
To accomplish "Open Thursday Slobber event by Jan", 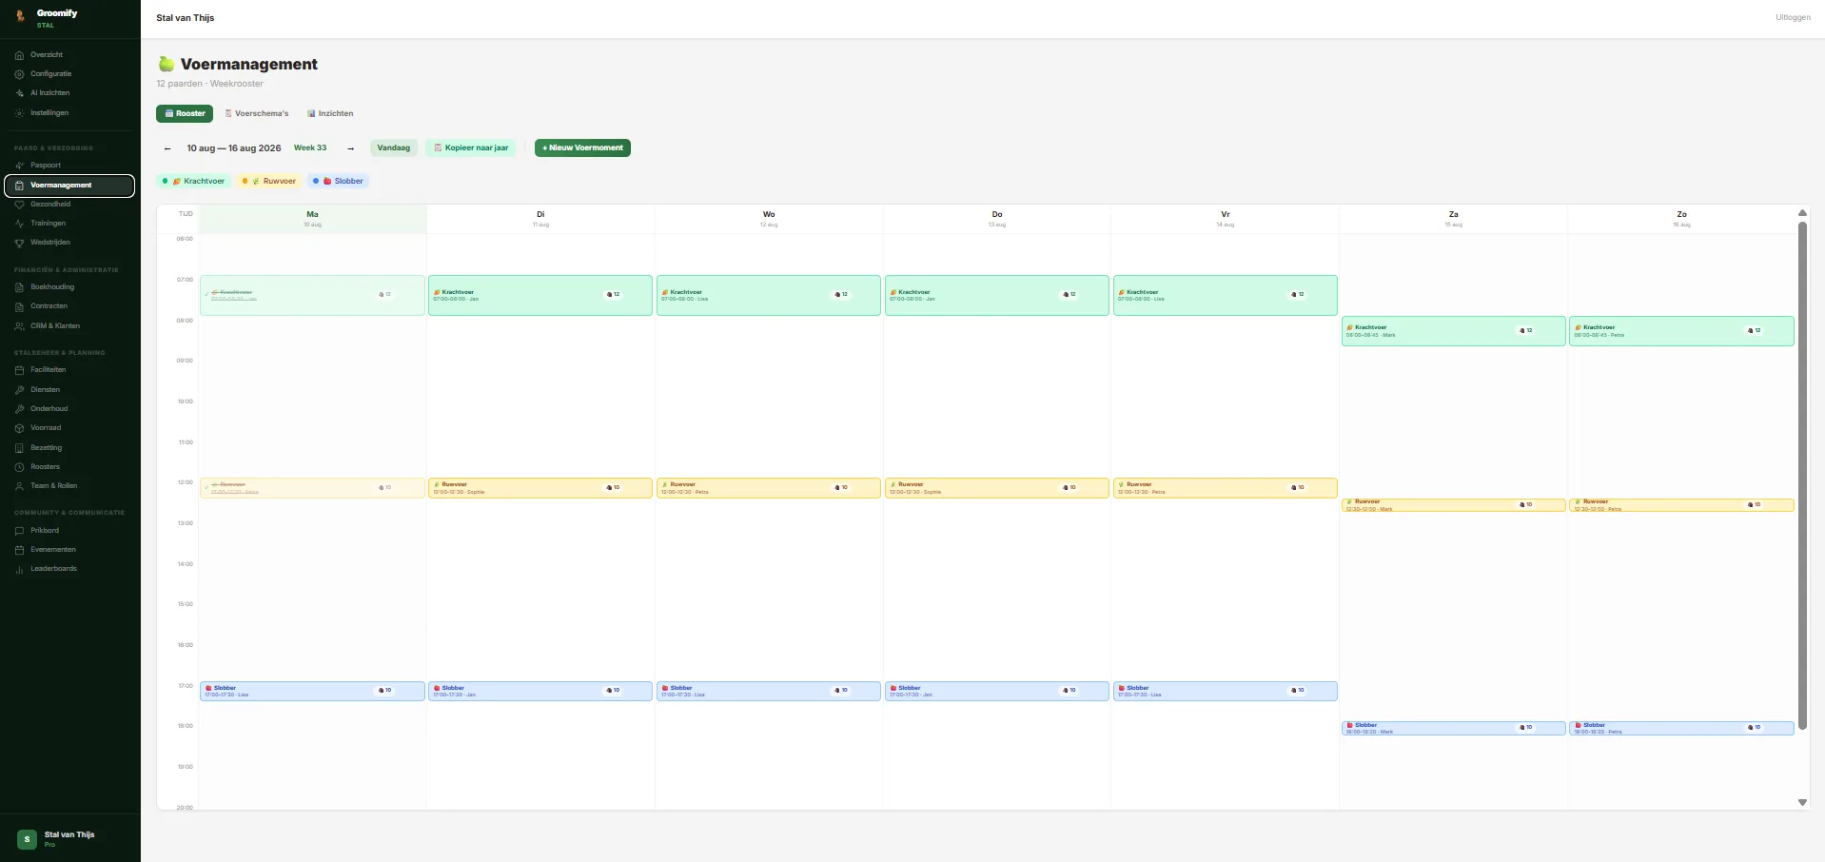I will tap(997, 691).
